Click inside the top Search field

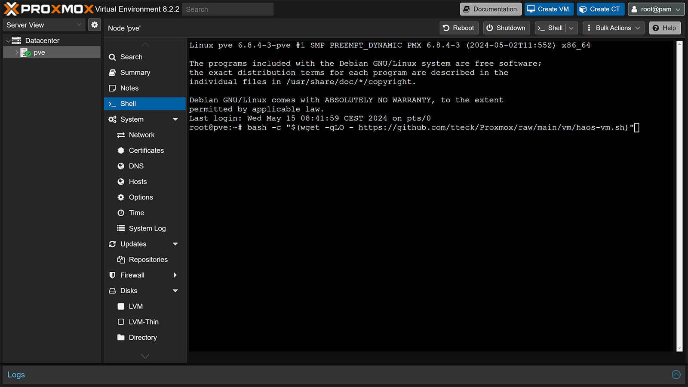(x=227, y=9)
